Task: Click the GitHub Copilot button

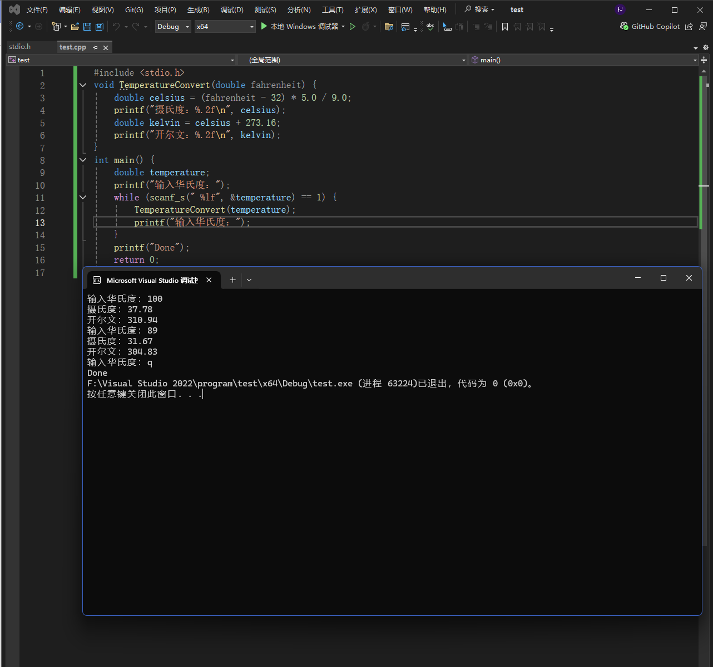Action: 650,26
